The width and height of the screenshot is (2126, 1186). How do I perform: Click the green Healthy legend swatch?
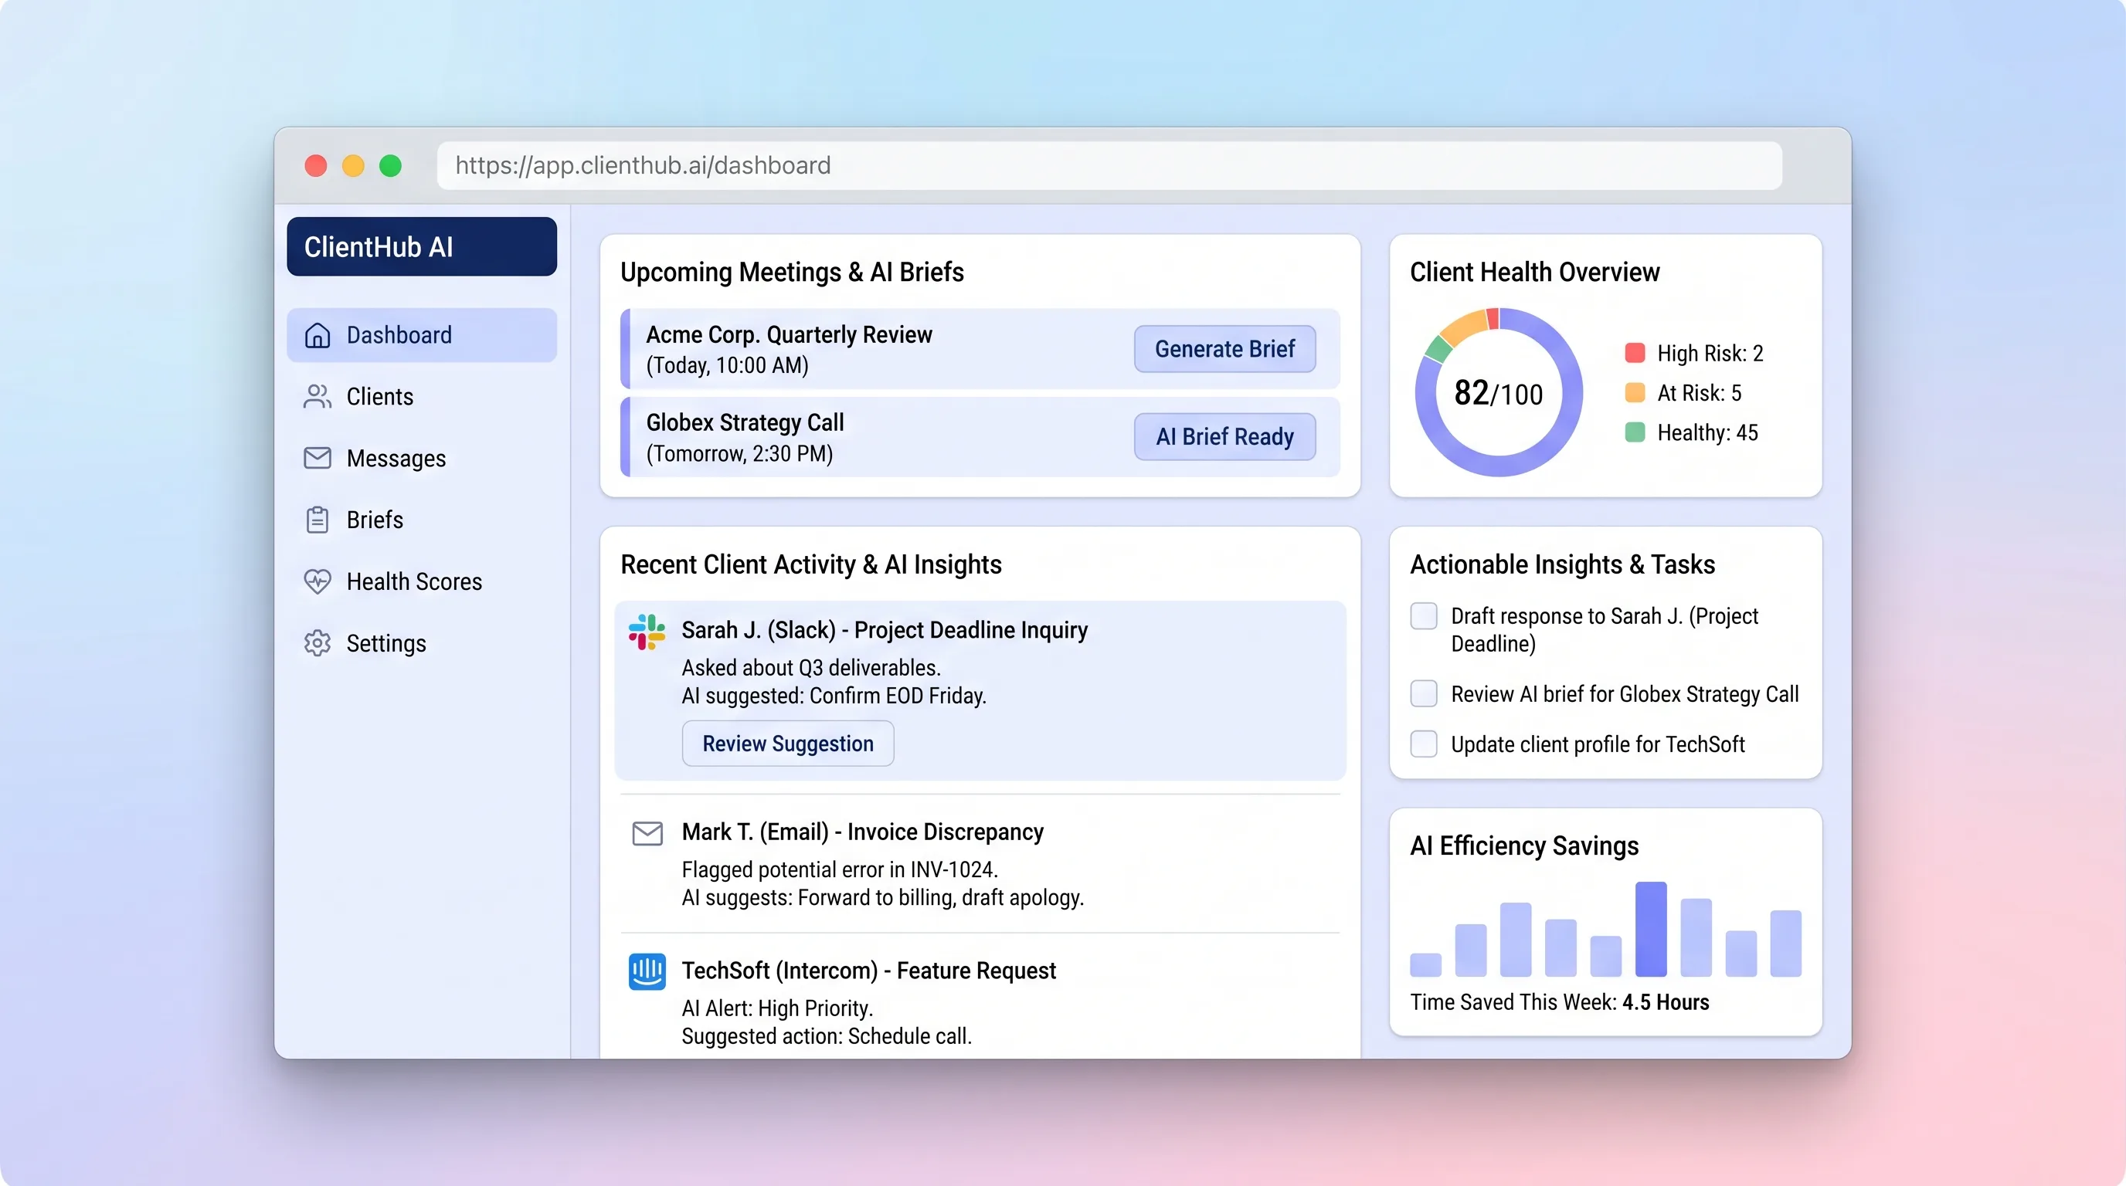tap(1634, 432)
